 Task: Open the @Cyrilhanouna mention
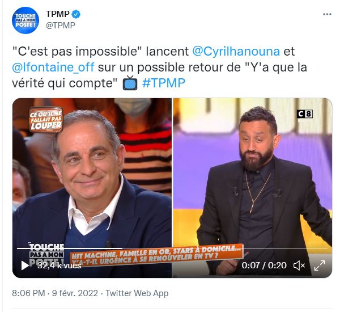tap(236, 52)
